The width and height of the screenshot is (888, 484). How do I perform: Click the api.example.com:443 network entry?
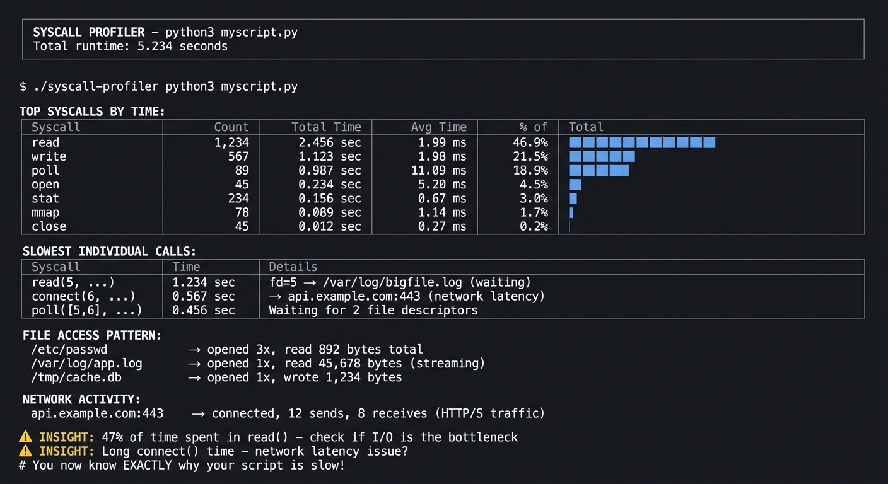tap(96, 413)
